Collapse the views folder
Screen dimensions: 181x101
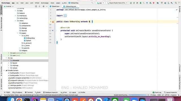15,20
